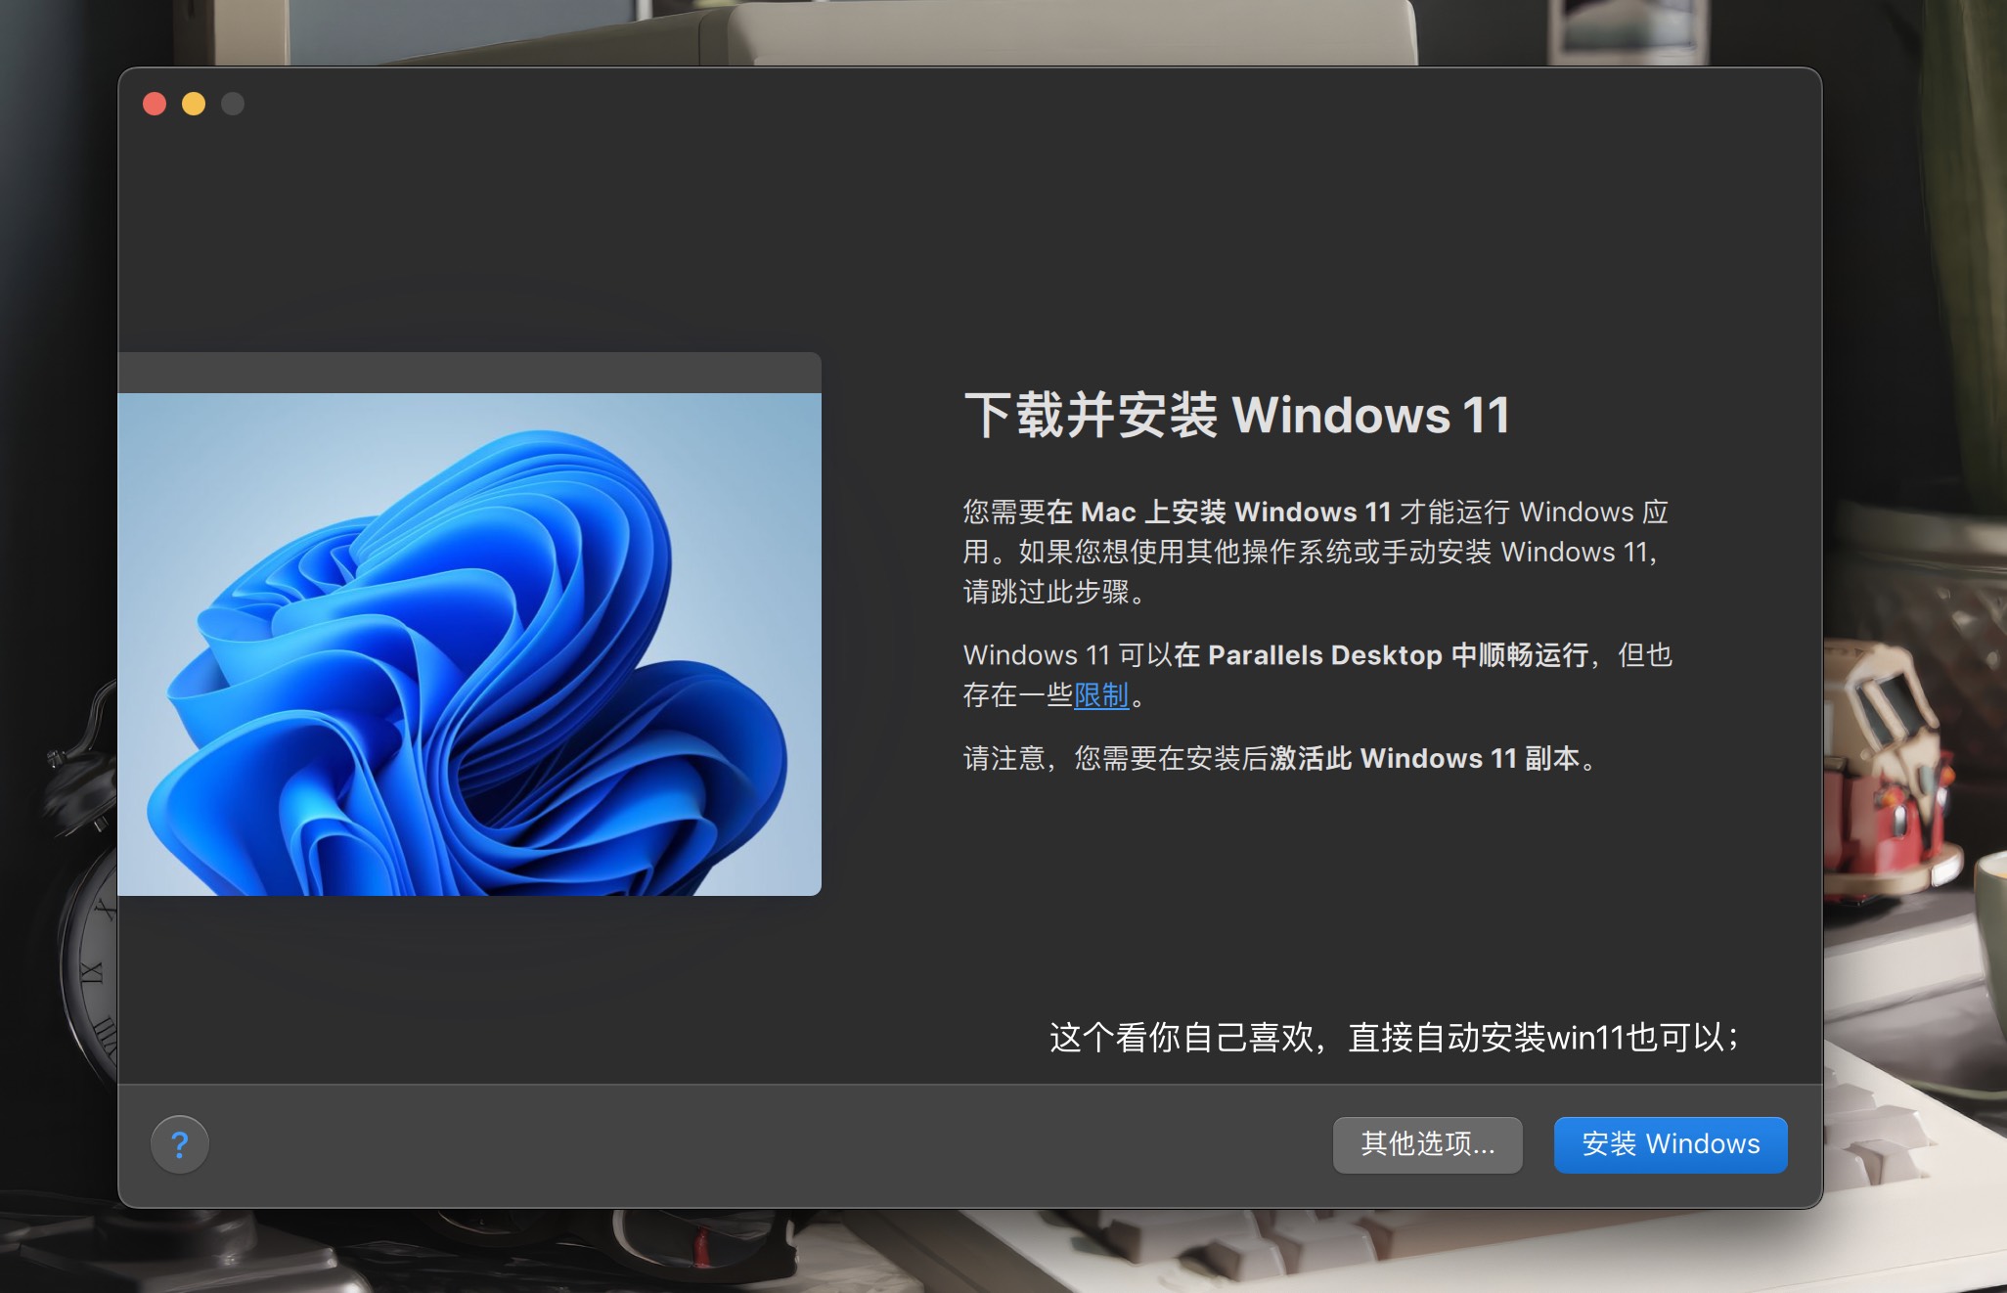
Task: Click the red close traffic-light button
Action: pyautogui.click(x=156, y=104)
